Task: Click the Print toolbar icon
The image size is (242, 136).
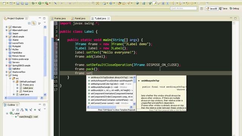Action: (x=26, y=3)
